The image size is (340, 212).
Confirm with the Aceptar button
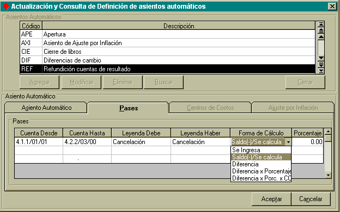(271, 199)
